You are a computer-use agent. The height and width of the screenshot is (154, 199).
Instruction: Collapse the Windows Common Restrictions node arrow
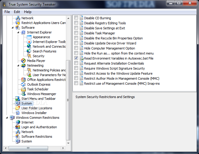tap(7, 118)
